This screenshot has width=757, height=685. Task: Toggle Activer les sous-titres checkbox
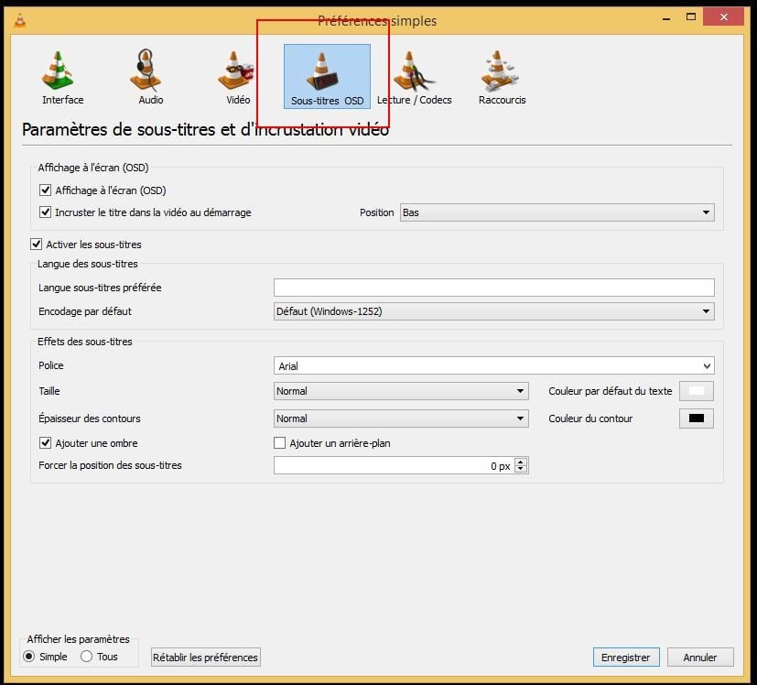tap(37, 244)
